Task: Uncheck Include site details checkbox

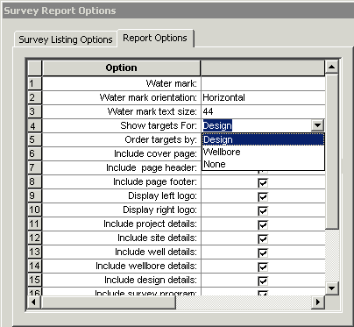Action: 263,239
